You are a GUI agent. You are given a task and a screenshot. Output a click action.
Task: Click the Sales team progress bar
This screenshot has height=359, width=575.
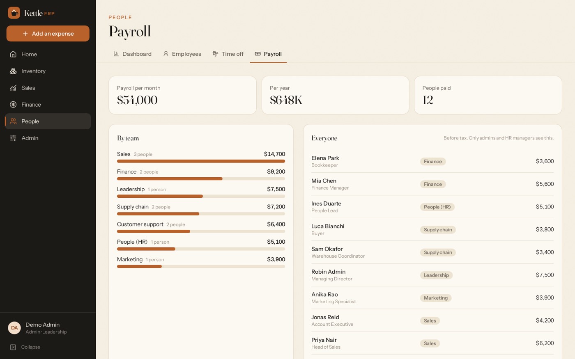(201, 161)
